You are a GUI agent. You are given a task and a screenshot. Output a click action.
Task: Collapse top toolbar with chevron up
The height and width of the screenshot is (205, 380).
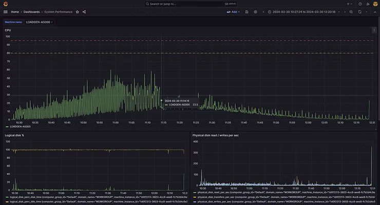(375, 12)
